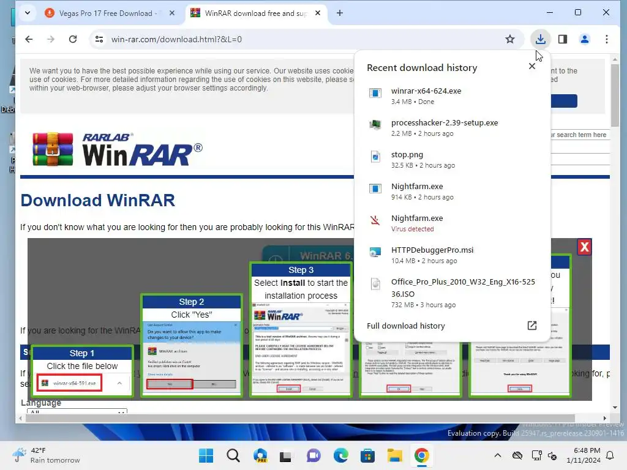This screenshot has width=627, height=470.
Task: Open Task View from the taskbar
Action: tap(285, 455)
